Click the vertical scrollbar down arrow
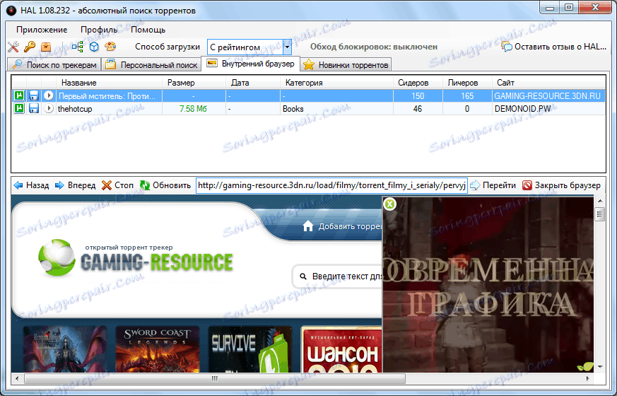The image size is (617, 396). click(600, 367)
